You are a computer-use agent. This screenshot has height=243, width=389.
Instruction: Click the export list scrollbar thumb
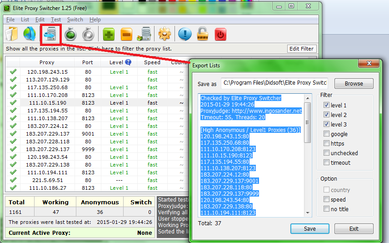308,122
